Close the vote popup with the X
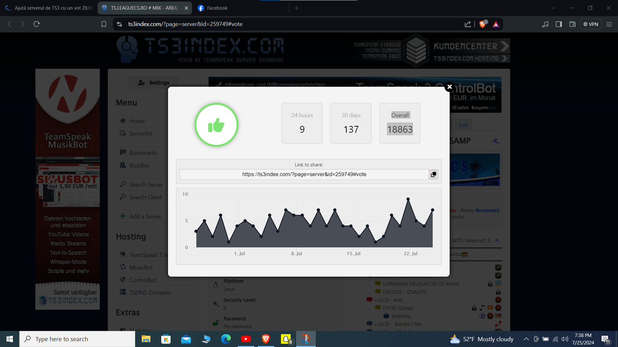The height and width of the screenshot is (347, 618). click(449, 87)
